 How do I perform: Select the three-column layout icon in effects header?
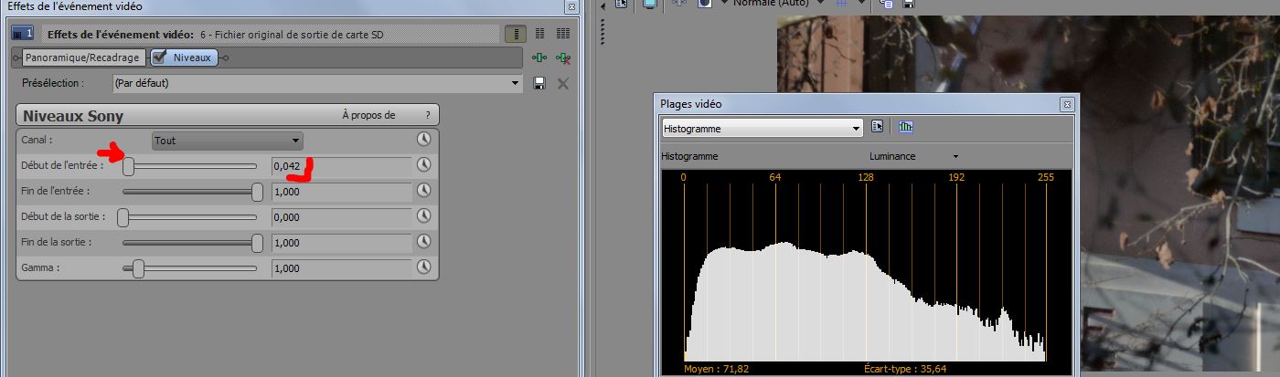tap(563, 34)
